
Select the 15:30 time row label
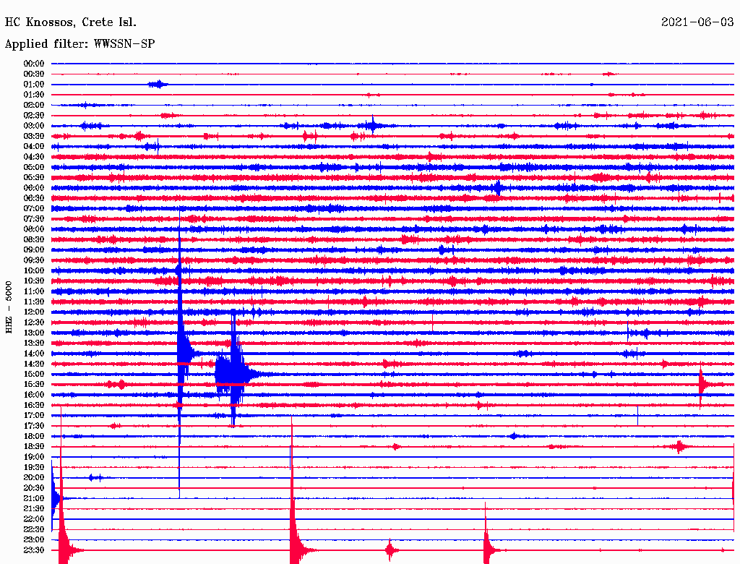click(34, 385)
